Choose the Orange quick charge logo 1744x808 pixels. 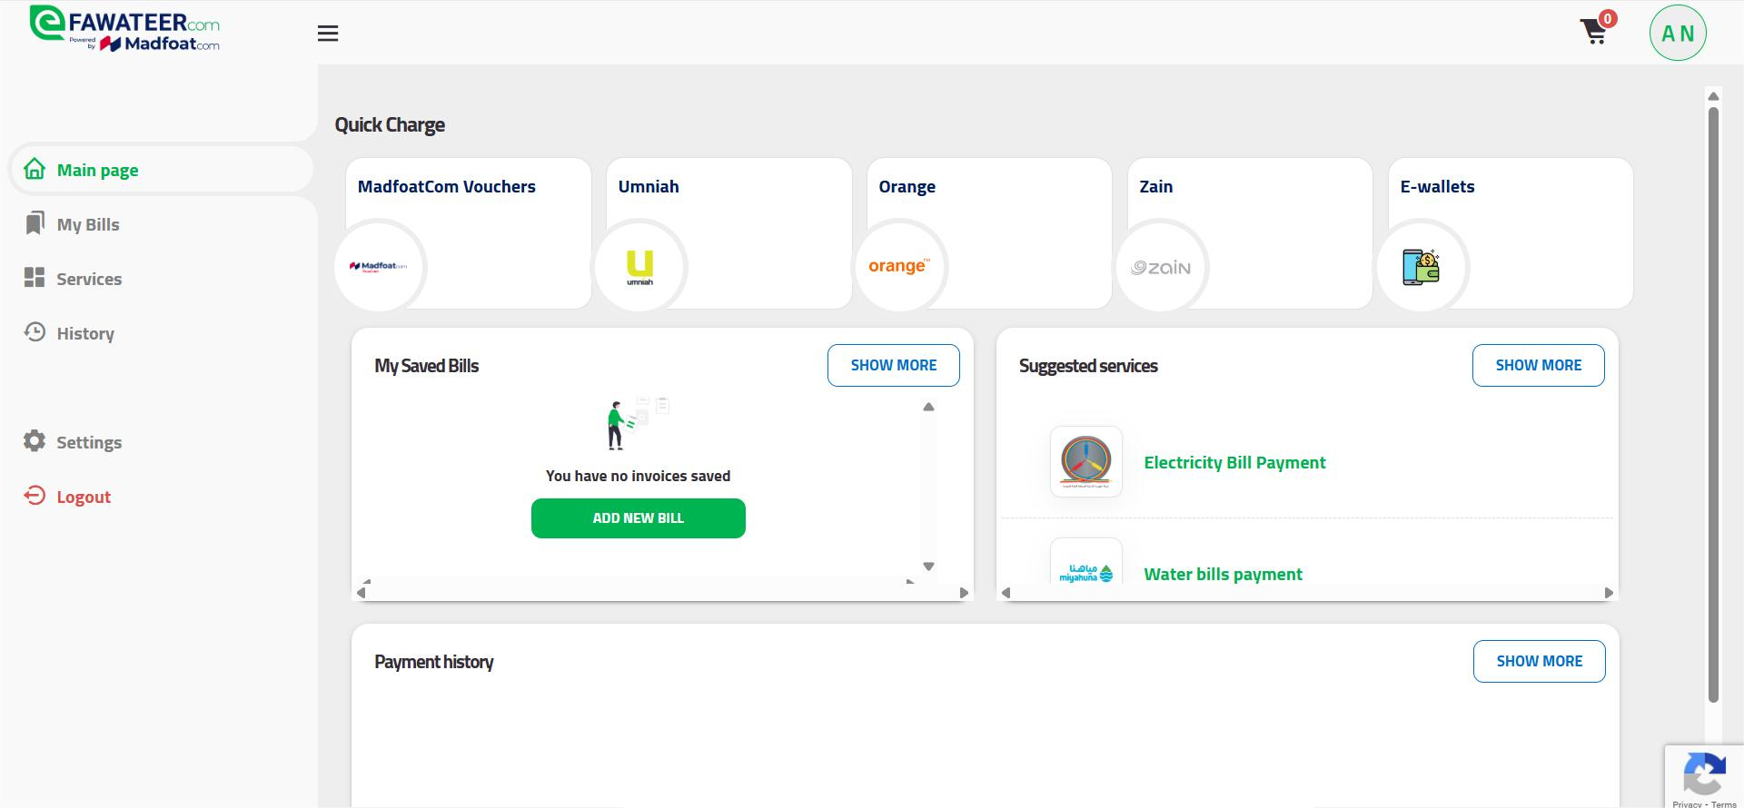899,267
